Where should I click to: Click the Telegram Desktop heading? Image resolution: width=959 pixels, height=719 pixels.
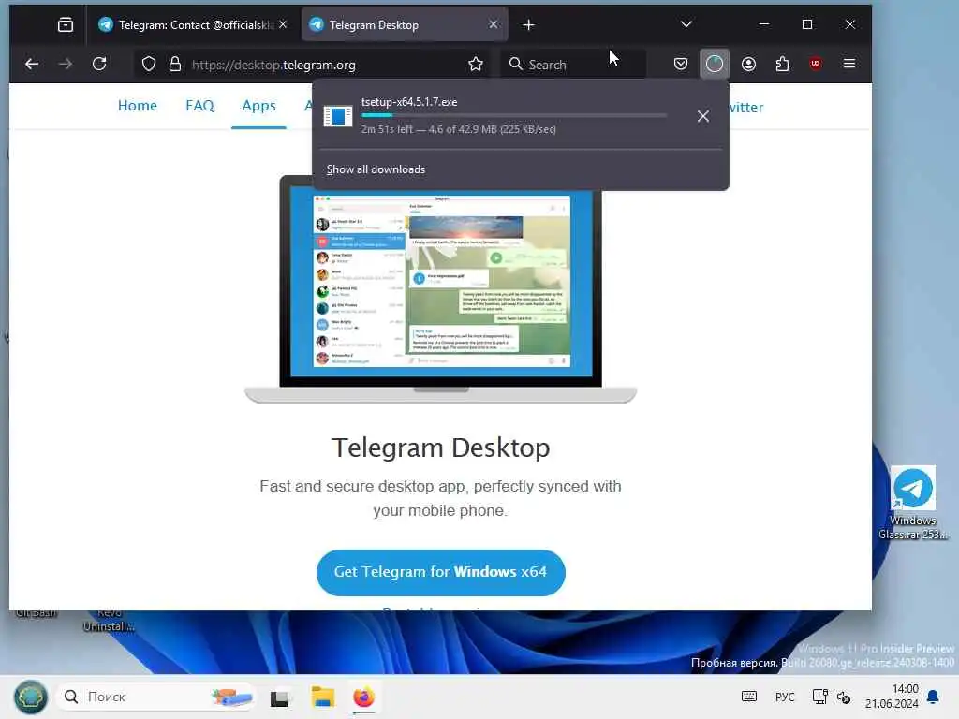click(x=440, y=448)
